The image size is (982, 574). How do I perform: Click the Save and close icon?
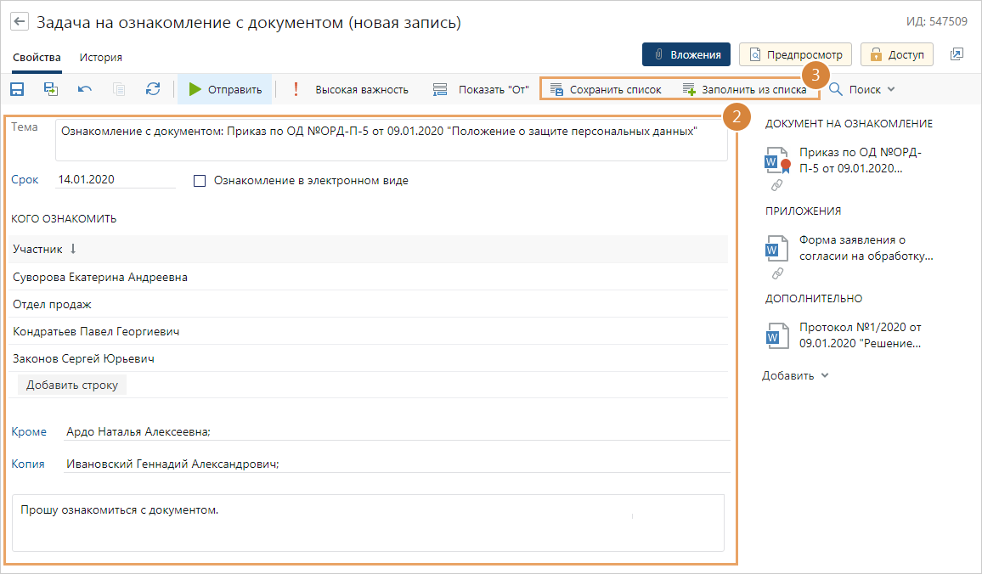(51, 89)
